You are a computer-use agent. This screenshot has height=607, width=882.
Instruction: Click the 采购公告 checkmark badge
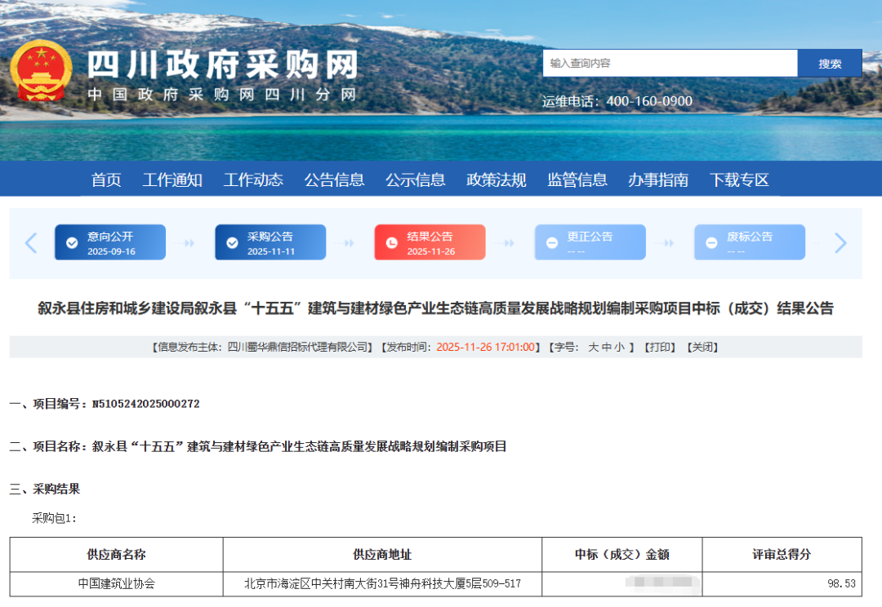232,241
